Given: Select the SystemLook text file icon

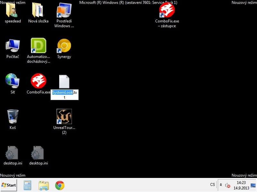Looking at the screenshot, I should pos(64,82).
